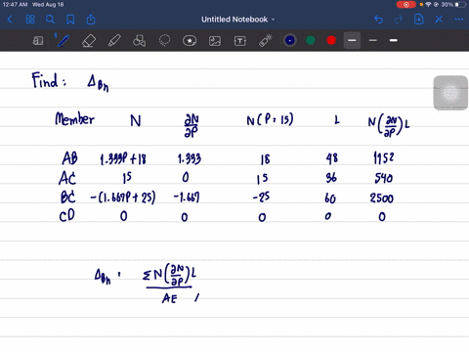Image resolution: width=469 pixels, height=352 pixels.
Task: Tap the table value 540
Action: [383, 178]
